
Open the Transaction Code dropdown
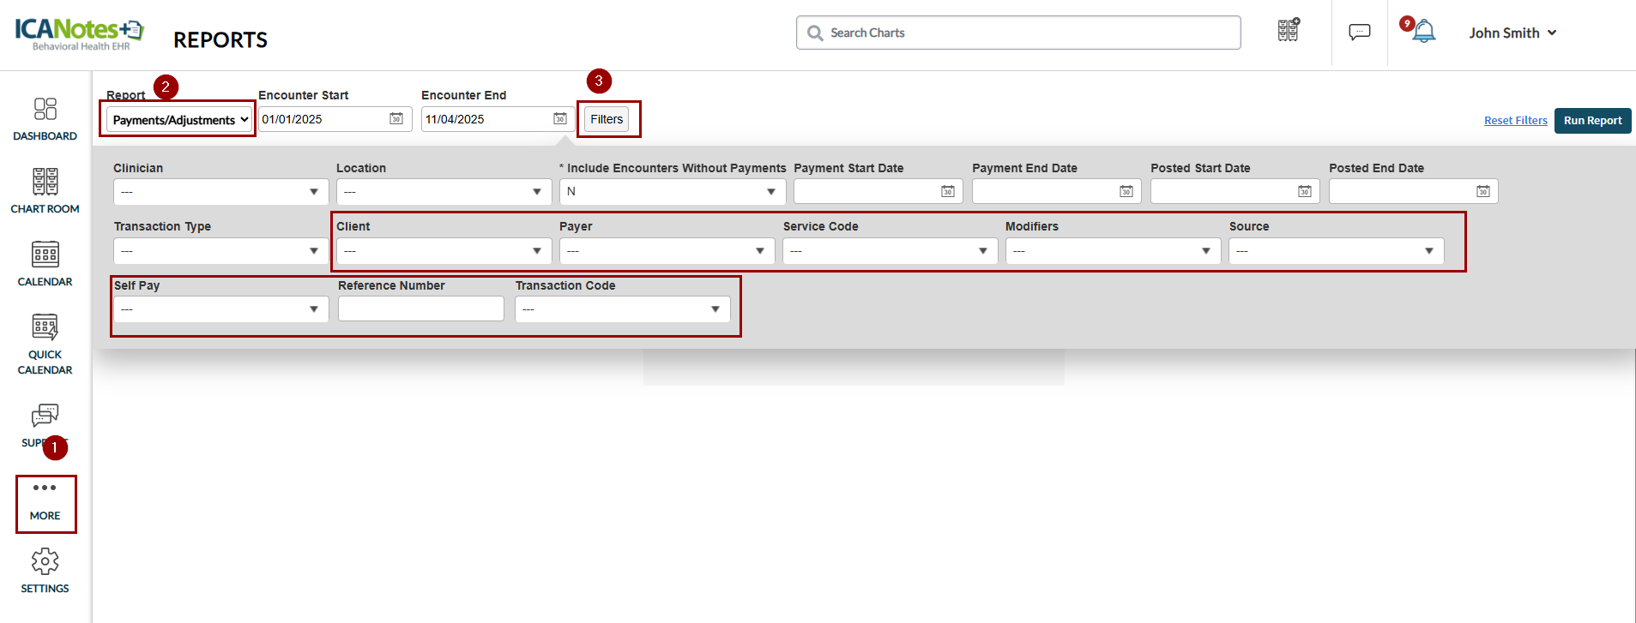622,309
